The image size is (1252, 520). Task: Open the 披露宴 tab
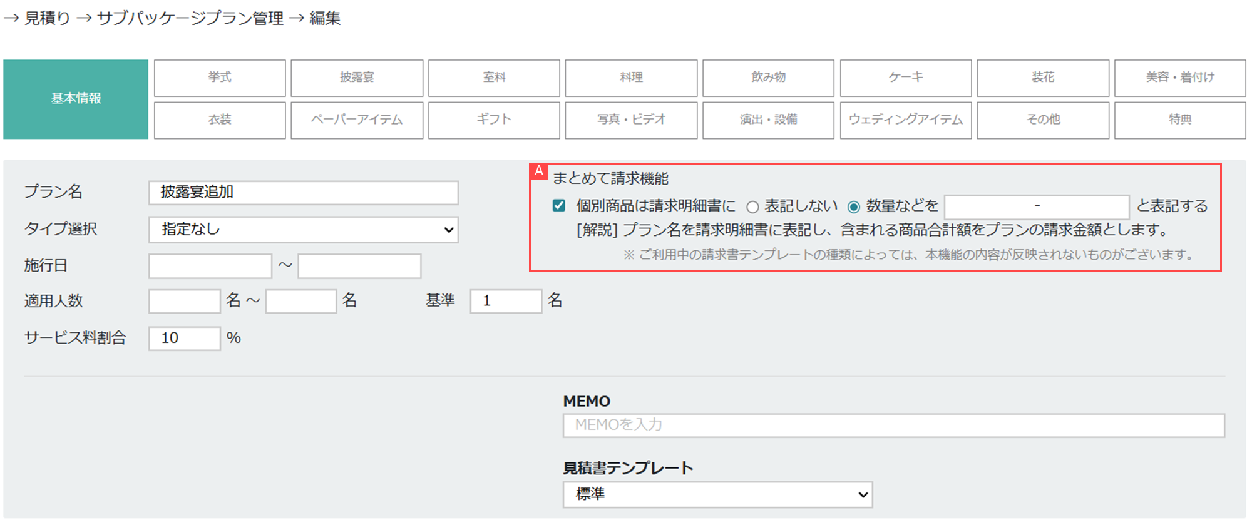(357, 78)
